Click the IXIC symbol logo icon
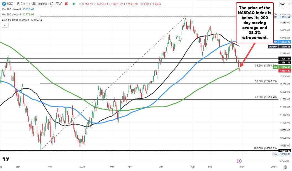The height and width of the screenshot is (171, 292). (x=4, y=3)
